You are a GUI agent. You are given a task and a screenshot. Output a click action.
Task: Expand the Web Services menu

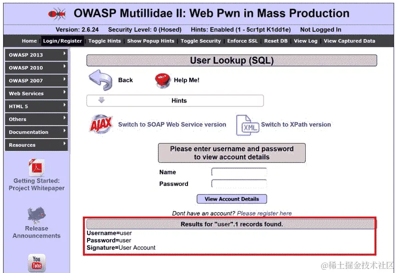[37, 93]
